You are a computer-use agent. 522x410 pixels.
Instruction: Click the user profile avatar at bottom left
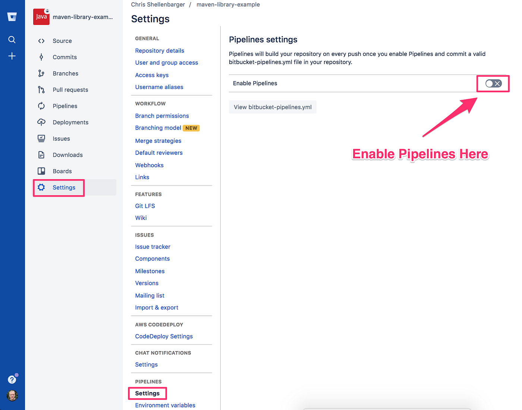(12, 396)
